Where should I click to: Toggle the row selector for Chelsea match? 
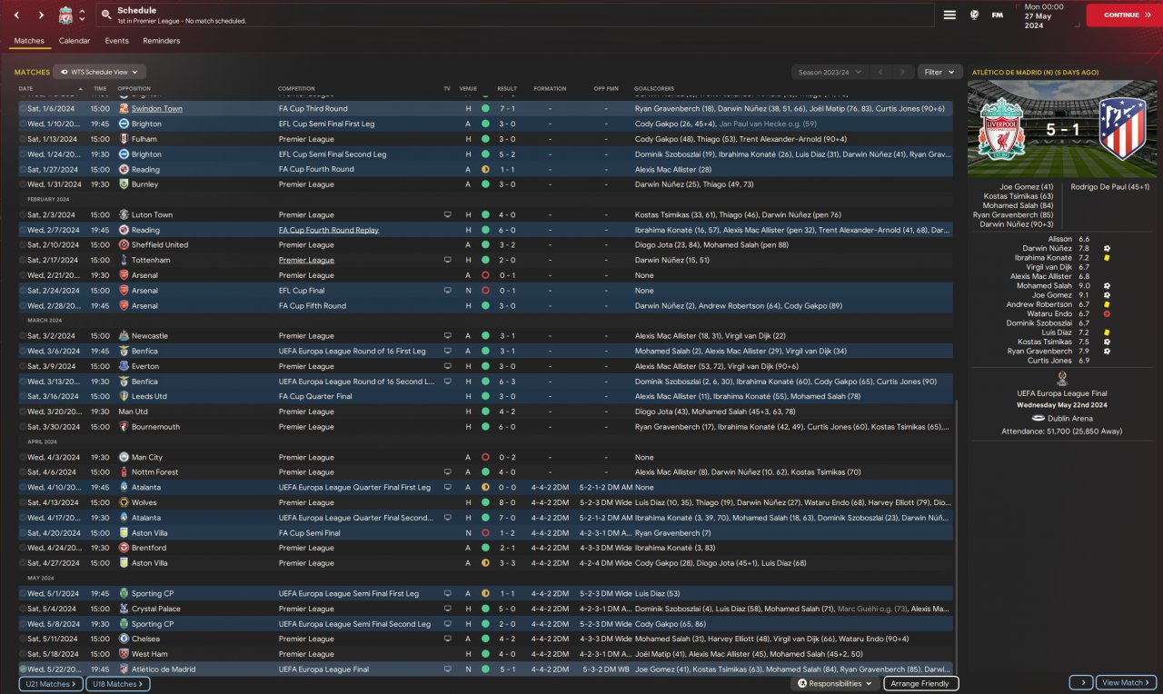[x=23, y=639]
